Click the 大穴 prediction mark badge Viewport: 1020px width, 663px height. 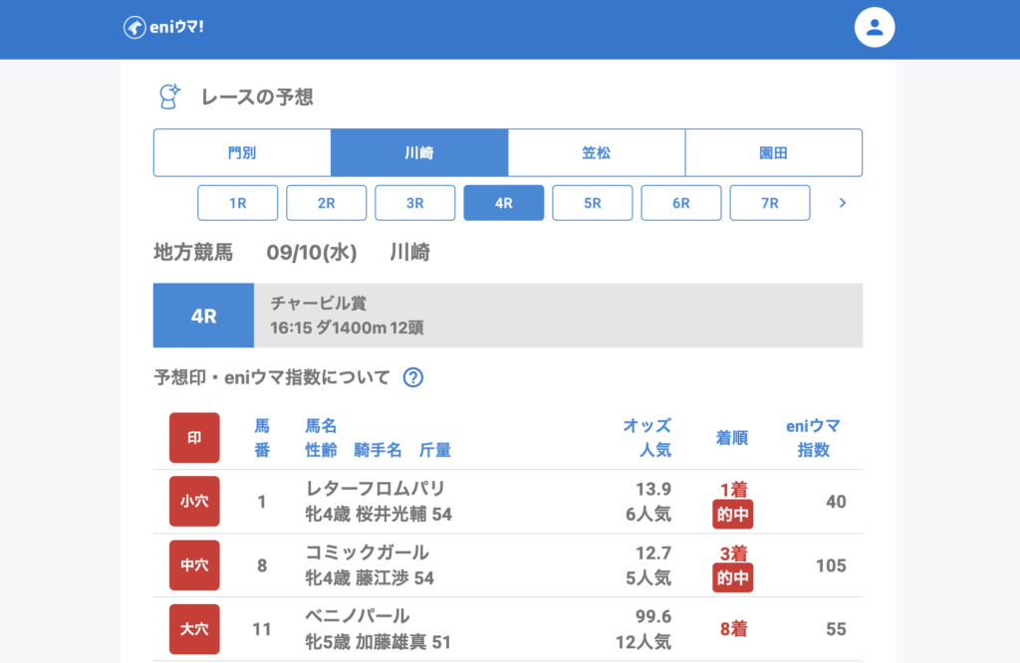(x=194, y=629)
